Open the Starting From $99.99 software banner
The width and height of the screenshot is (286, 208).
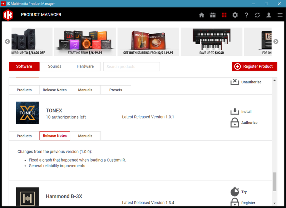[x=85, y=42]
